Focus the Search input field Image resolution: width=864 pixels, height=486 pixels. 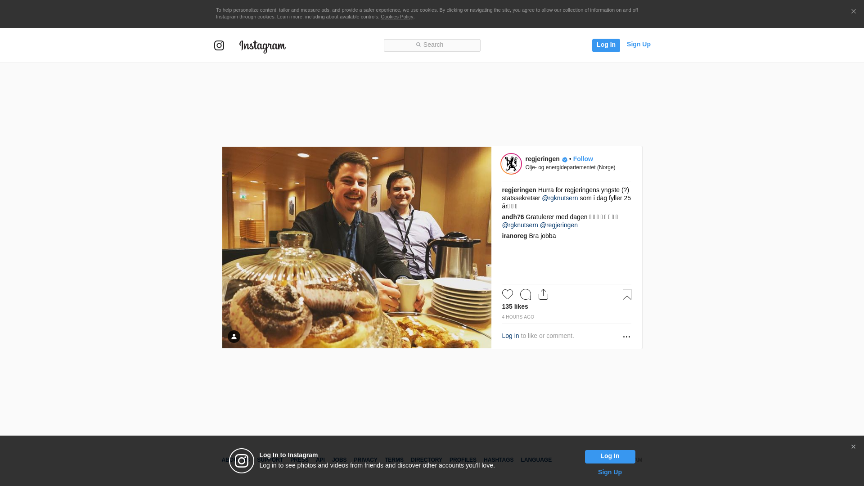[432, 45]
